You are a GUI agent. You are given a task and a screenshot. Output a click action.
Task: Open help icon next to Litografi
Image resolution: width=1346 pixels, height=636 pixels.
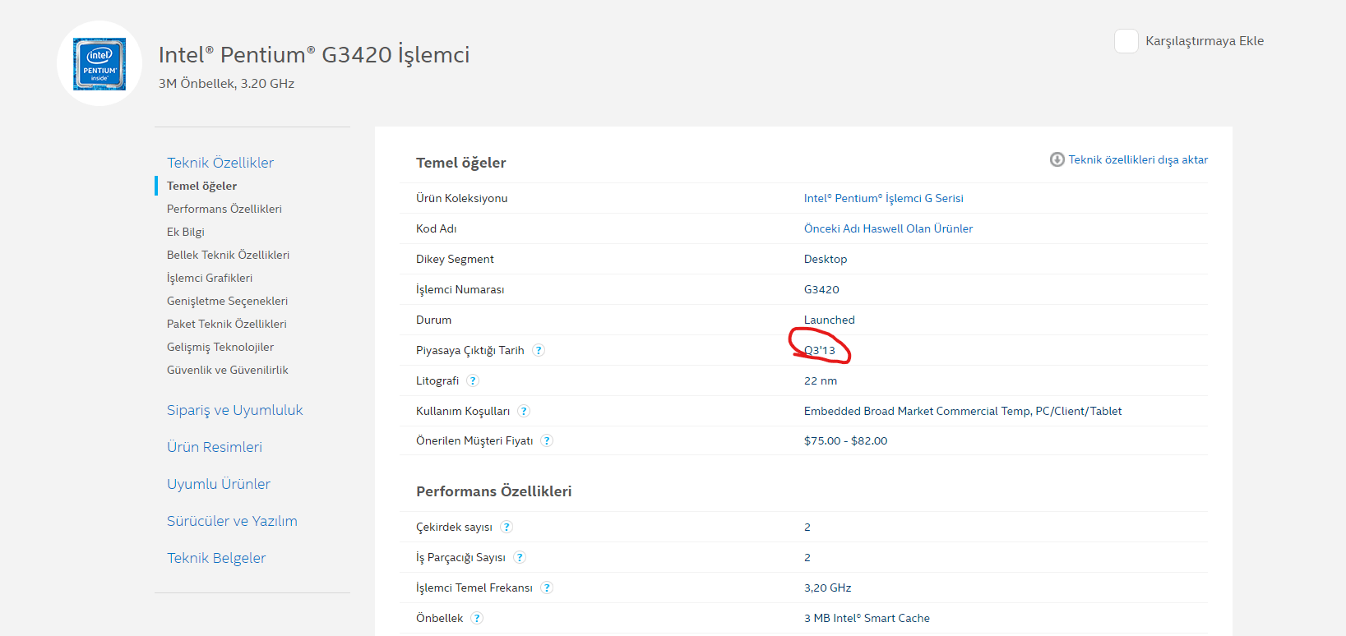pyautogui.click(x=473, y=380)
